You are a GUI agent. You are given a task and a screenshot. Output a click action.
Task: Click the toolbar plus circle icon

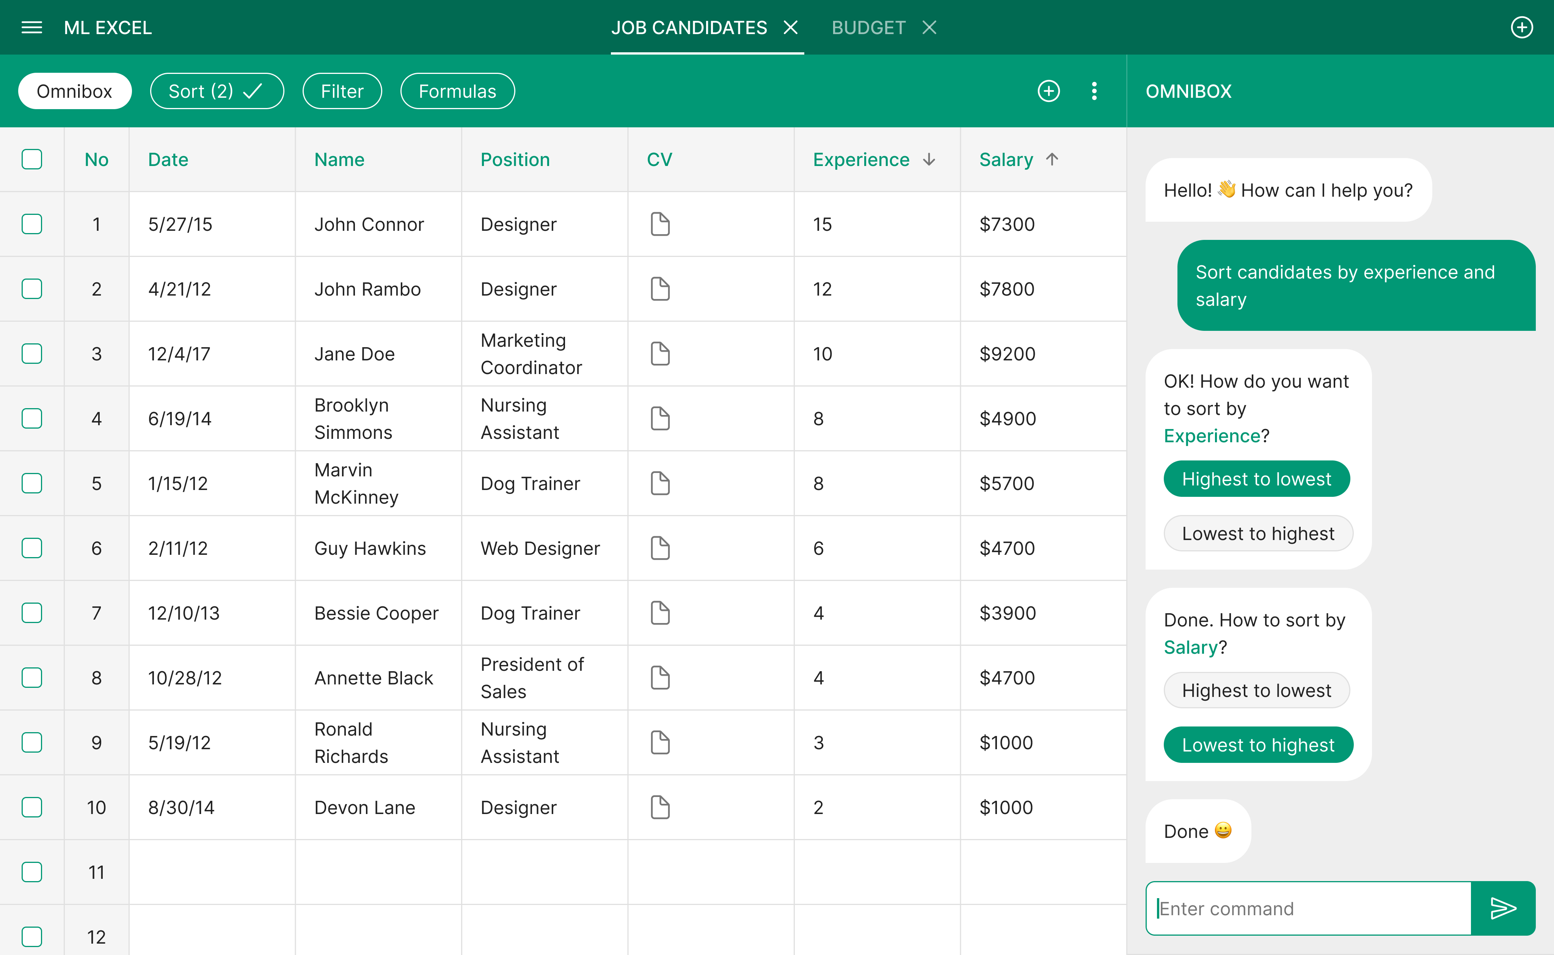tap(1049, 91)
